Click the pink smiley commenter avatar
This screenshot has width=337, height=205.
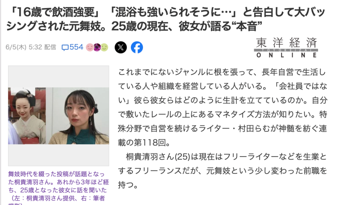tap(90, 47)
